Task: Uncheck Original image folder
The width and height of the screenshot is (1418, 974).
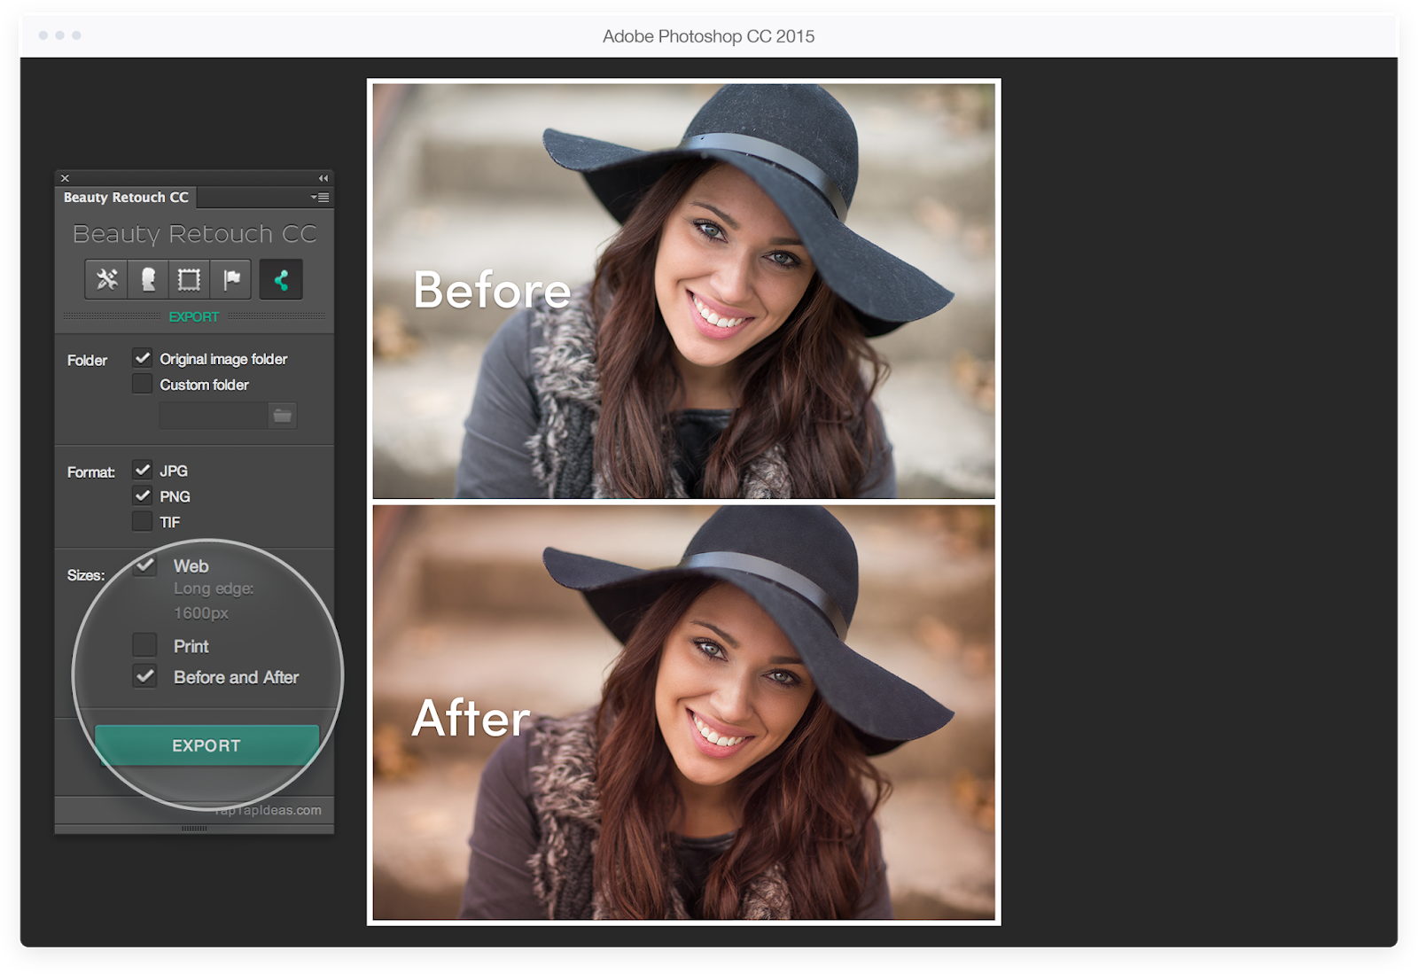Action: (144, 357)
